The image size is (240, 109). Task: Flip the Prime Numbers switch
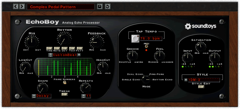[65, 82]
